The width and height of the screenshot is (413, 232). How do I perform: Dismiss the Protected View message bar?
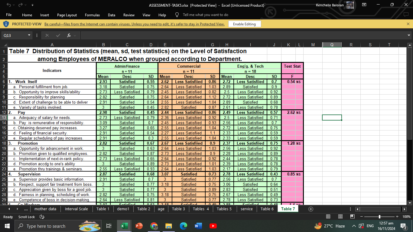click(x=408, y=24)
